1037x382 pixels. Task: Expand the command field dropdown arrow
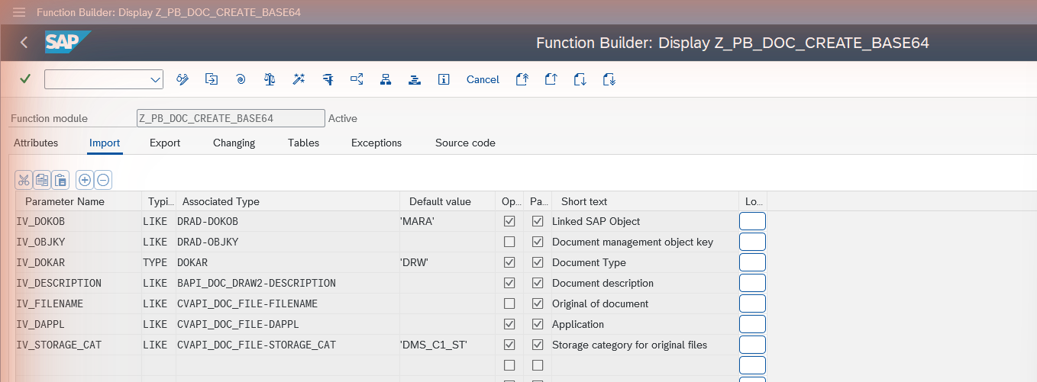[156, 79]
